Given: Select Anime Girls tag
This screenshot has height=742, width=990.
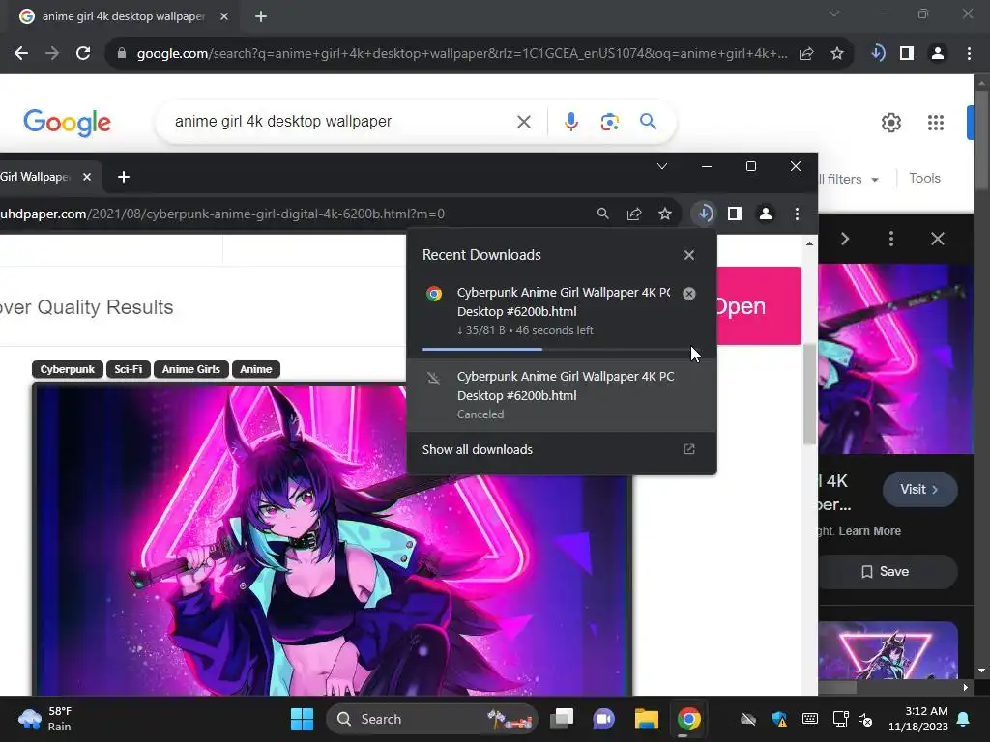Looking at the screenshot, I should 190,369.
